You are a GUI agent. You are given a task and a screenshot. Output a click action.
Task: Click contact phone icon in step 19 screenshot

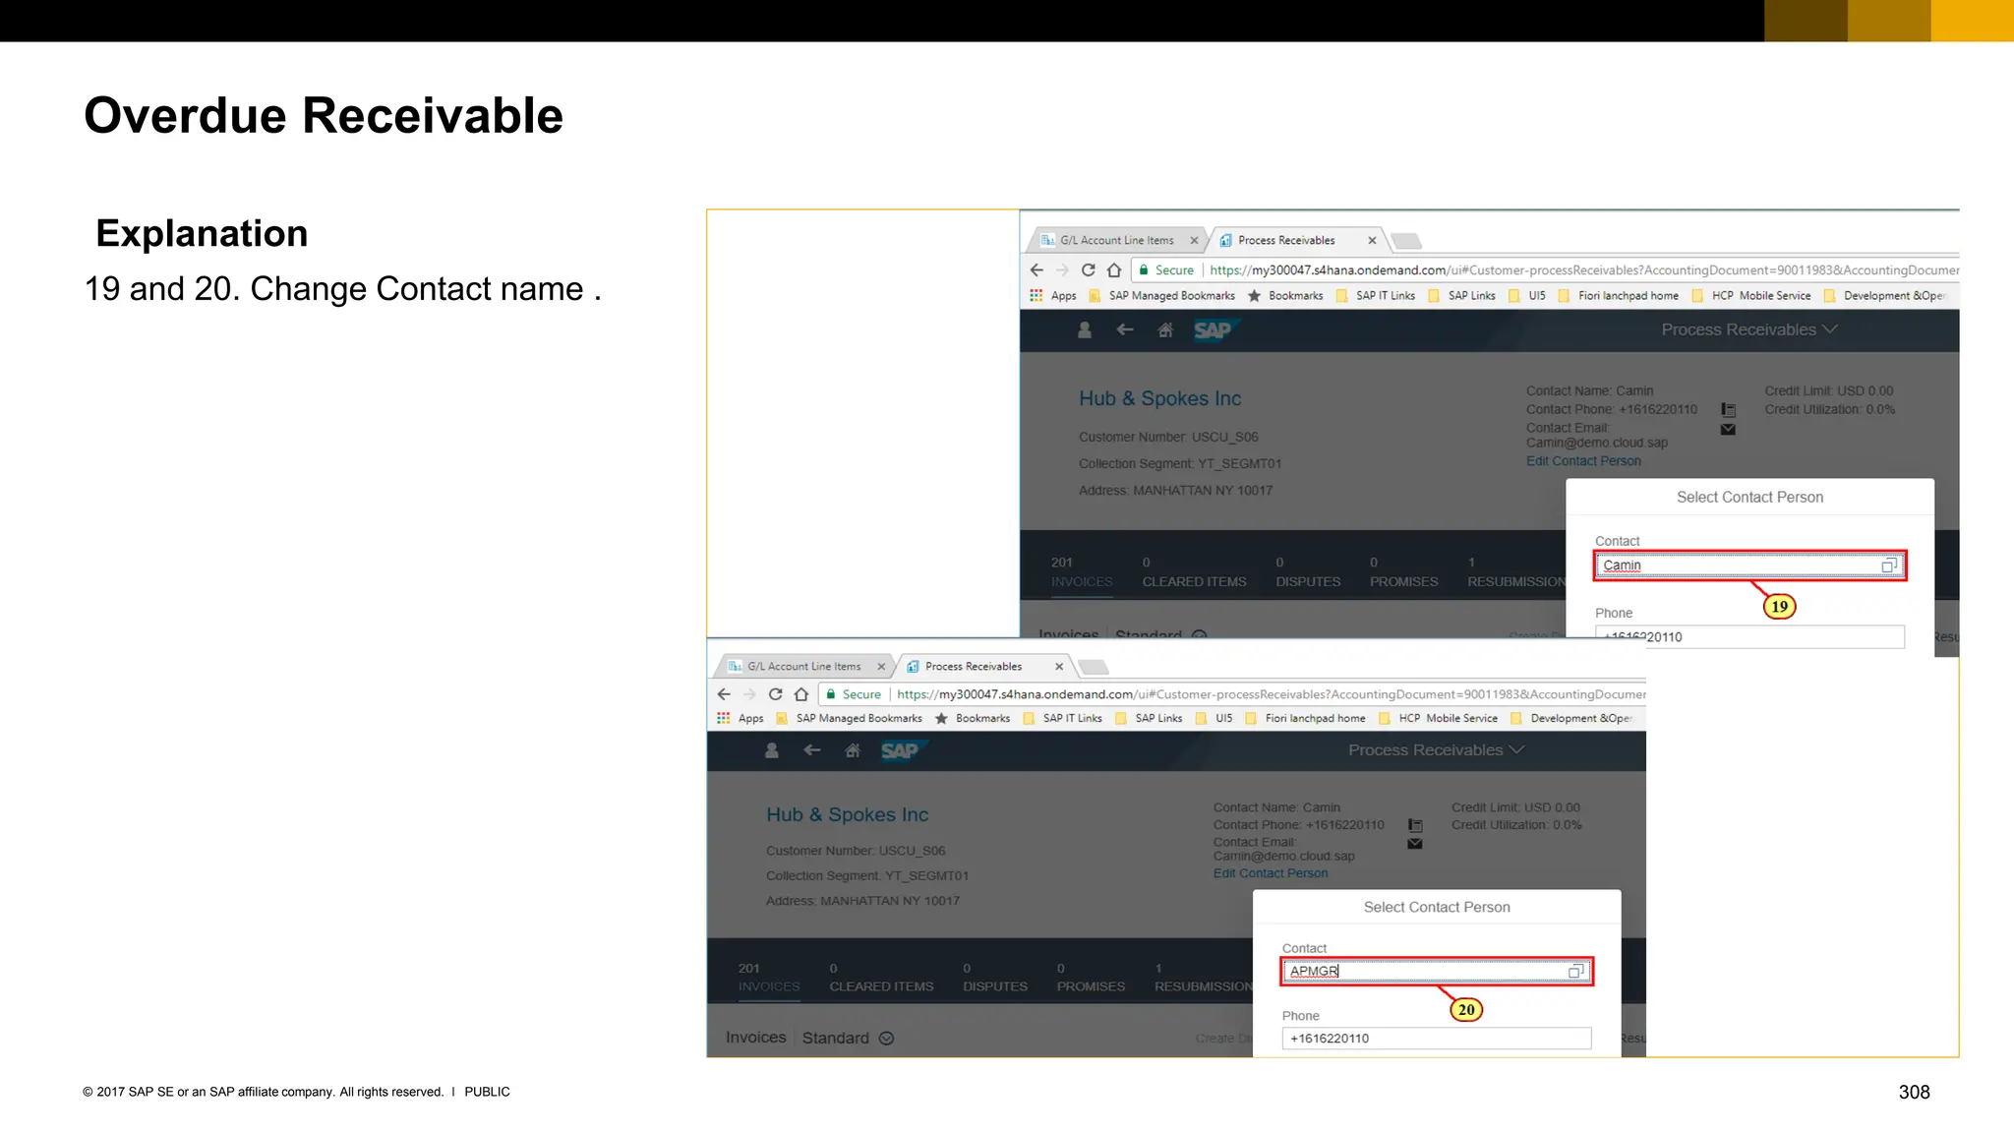pyautogui.click(x=1728, y=410)
